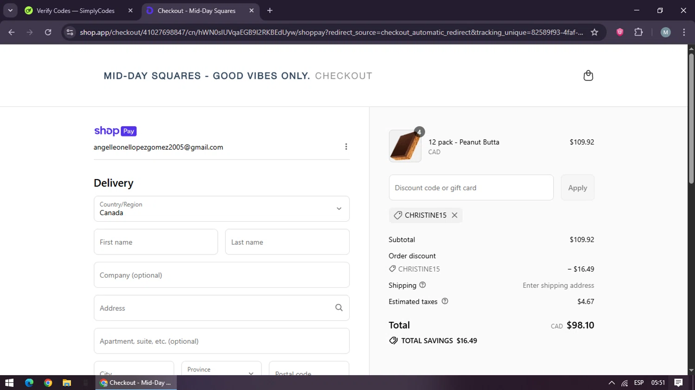695x390 pixels.
Task: Open Chrome profile avatar M
Action: pos(665,32)
